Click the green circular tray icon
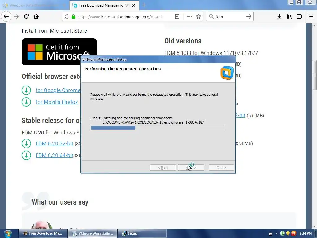 [x=282, y=234]
